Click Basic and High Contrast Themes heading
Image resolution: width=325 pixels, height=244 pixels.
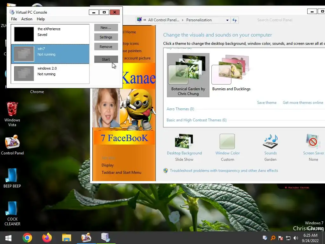pos(196,120)
